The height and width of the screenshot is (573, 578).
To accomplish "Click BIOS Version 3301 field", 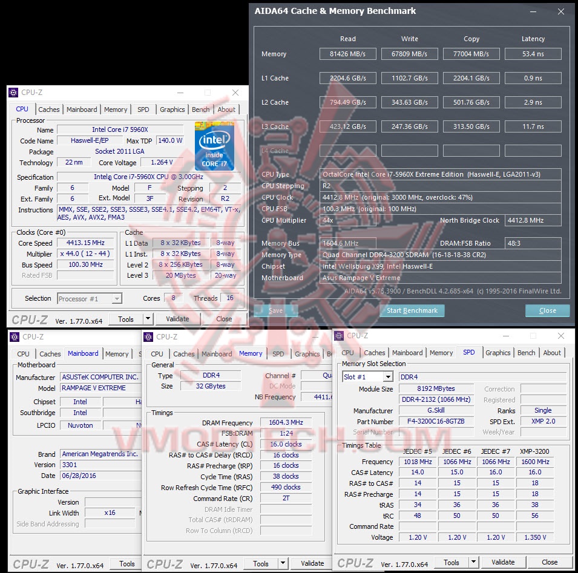I will [x=100, y=465].
